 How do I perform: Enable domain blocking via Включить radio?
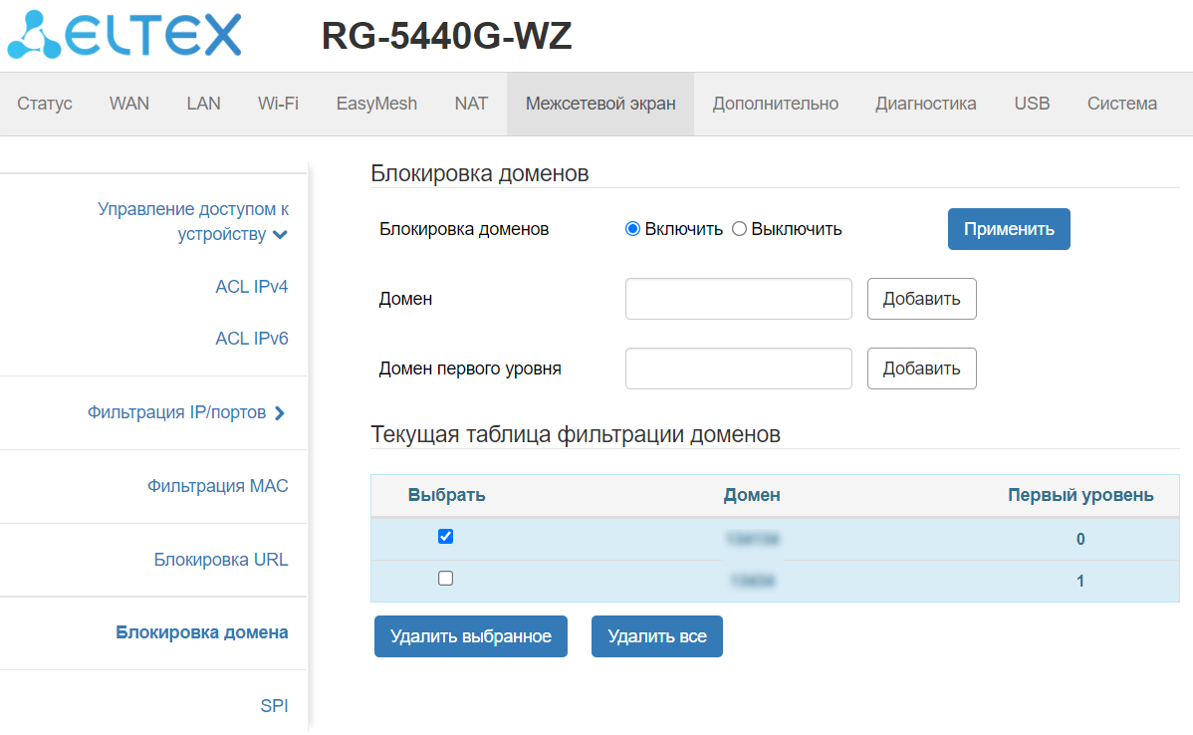click(632, 229)
